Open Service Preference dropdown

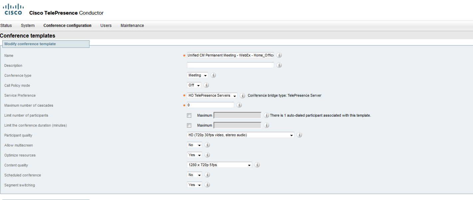point(212,96)
